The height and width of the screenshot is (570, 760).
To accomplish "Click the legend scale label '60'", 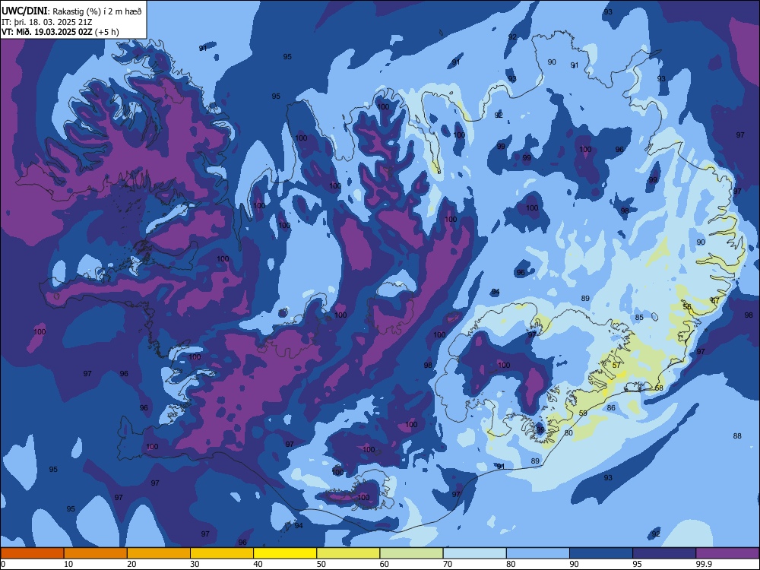I will point(385,564).
